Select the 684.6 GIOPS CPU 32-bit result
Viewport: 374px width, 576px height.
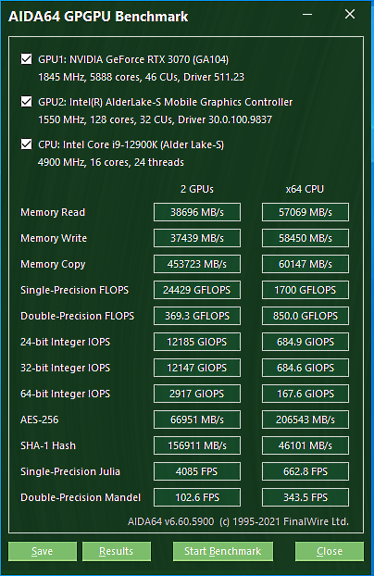[x=305, y=368]
